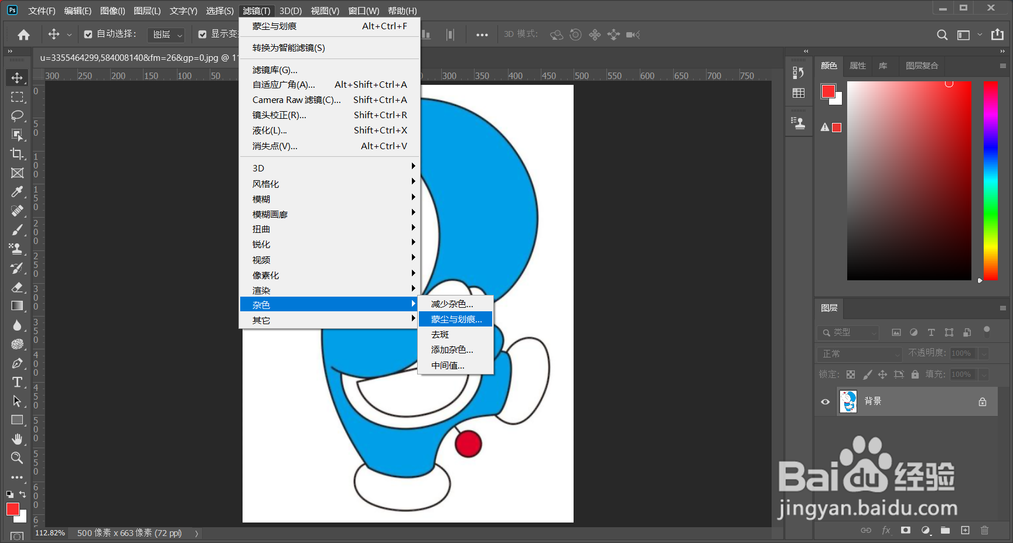Select the Rectangular Marquee tool

click(x=17, y=97)
